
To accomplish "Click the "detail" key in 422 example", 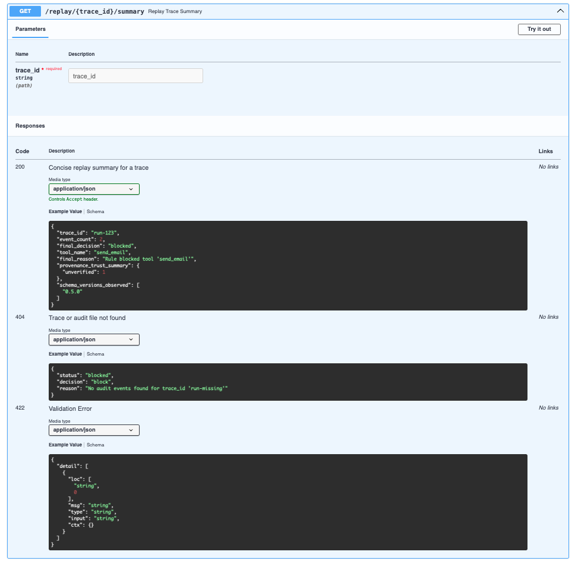I will click(69, 466).
